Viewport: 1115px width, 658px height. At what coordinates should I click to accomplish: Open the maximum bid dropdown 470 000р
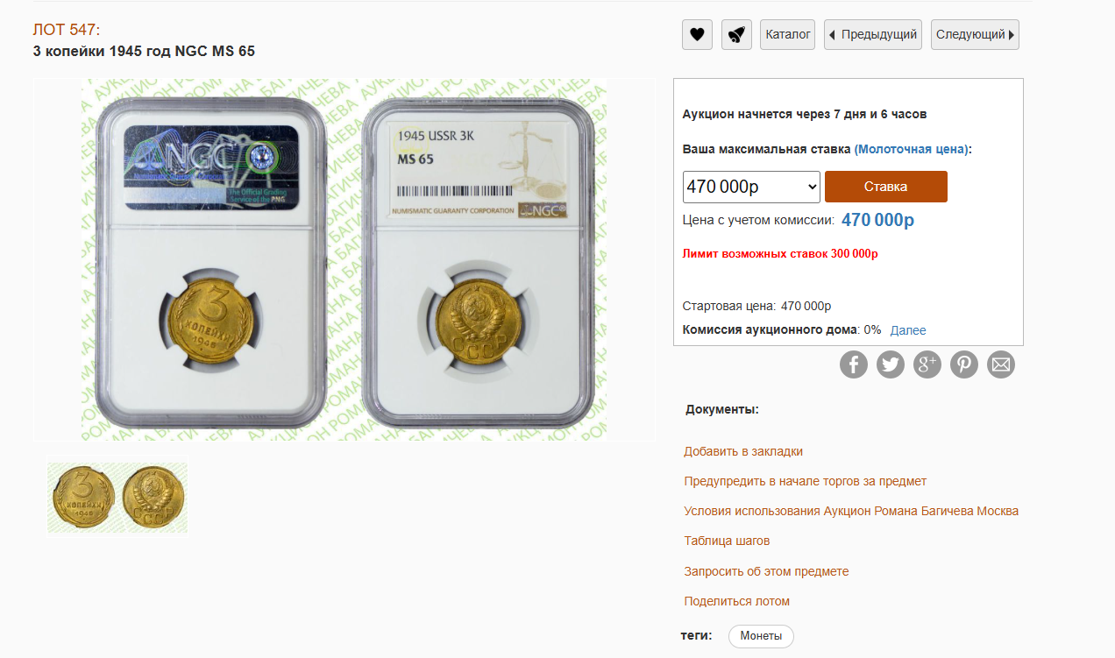[x=751, y=187]
